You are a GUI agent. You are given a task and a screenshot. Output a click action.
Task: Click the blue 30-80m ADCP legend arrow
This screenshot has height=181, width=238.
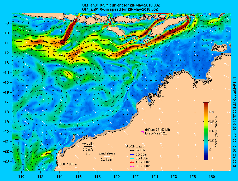pos(132,154)
